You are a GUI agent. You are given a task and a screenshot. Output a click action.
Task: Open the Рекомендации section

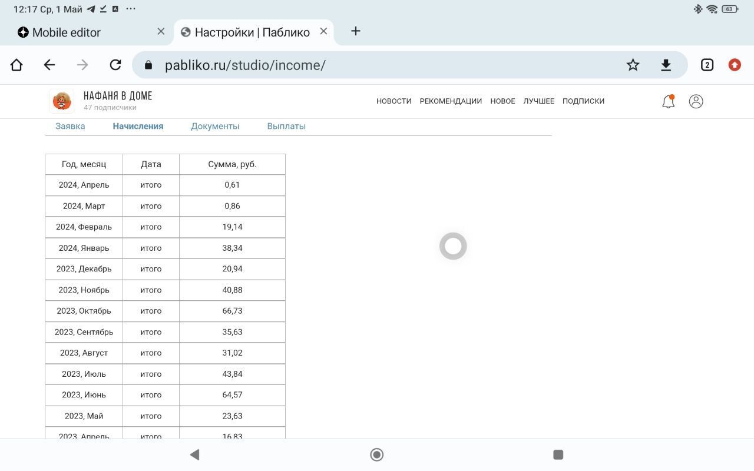[x=451, y=101]
